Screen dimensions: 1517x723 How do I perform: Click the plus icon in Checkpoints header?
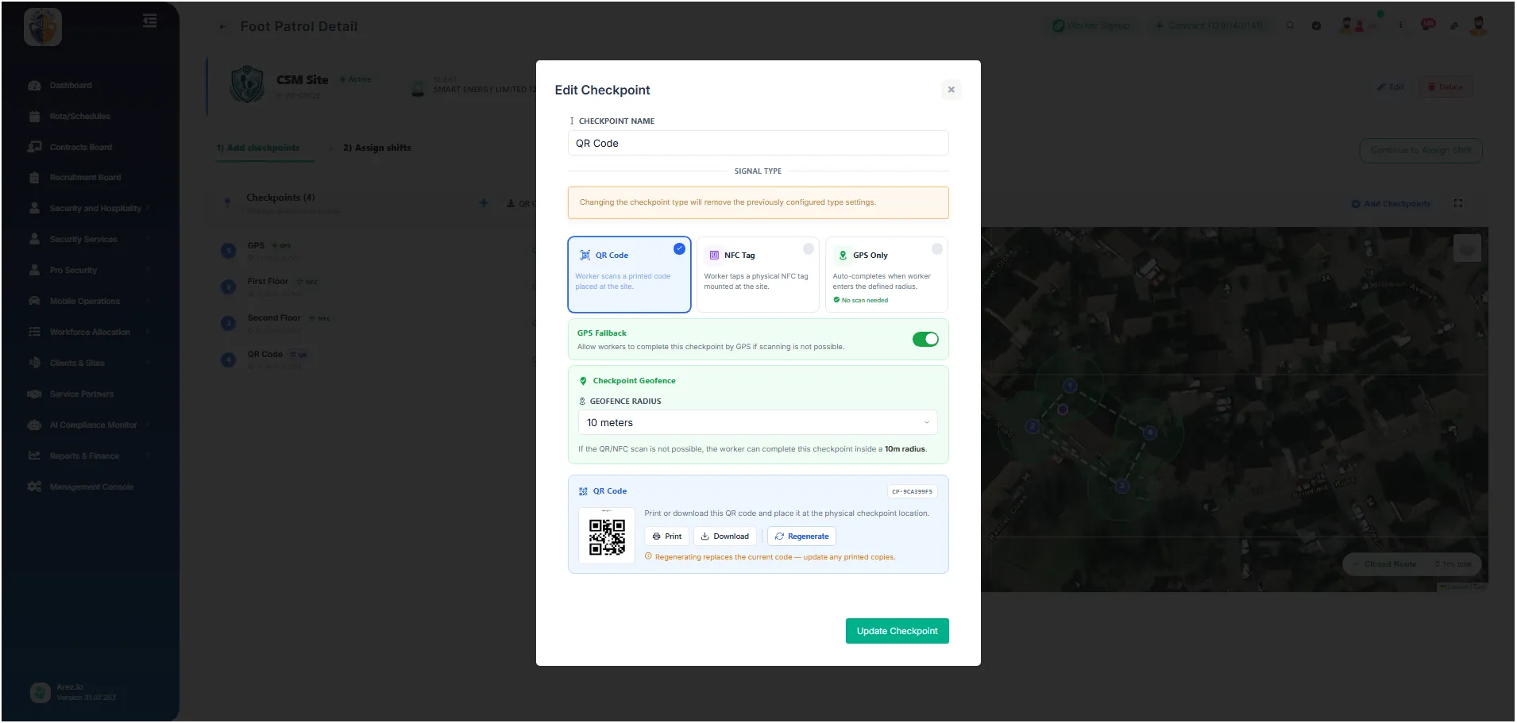pos(484,203)
